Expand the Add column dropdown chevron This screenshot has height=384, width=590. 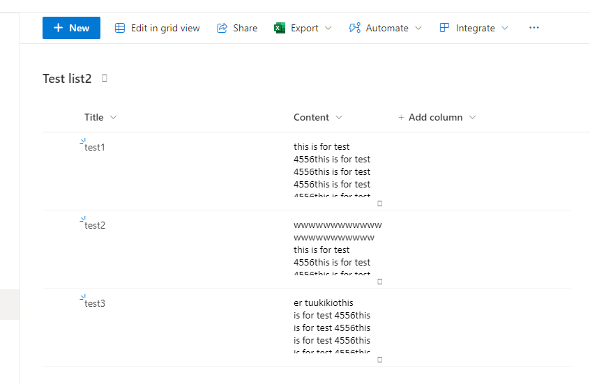[x=473, y=117]
